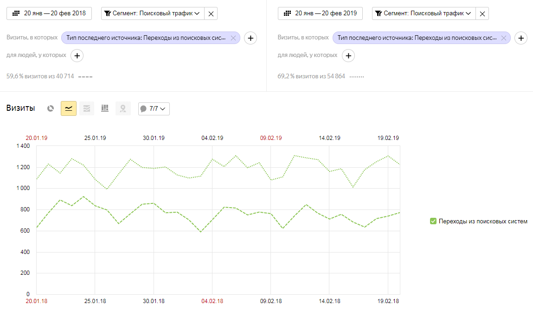Expand 'Сегмент: Поисковый трафик' dropdown for 2019
The height and width of the screenshot is (310, 533).
click(x=424, y=14)
